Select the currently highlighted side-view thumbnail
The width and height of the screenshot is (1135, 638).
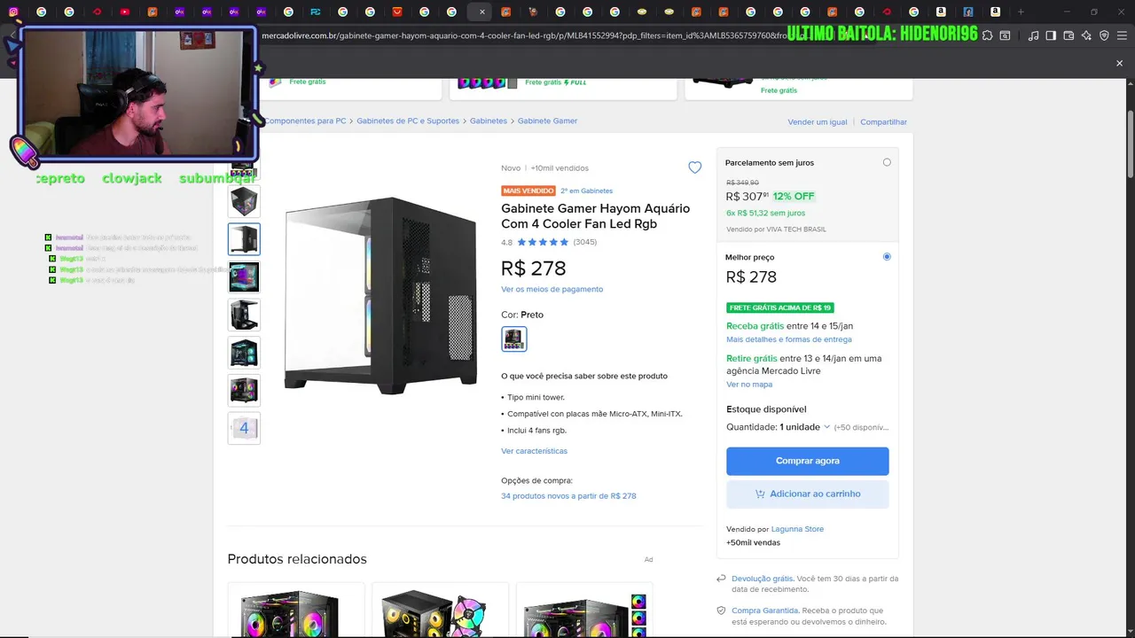click(244, 239)
